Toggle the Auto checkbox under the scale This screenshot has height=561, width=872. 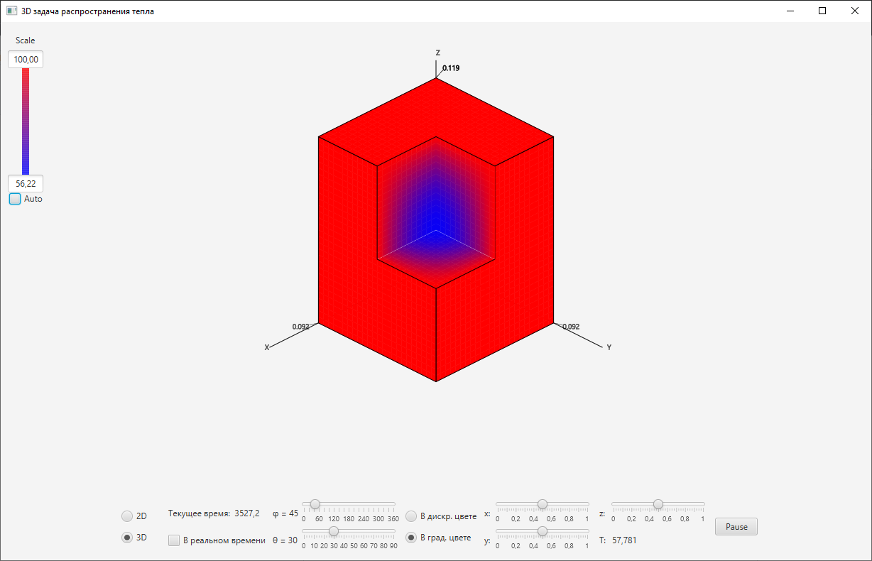[x=15, y=199]
